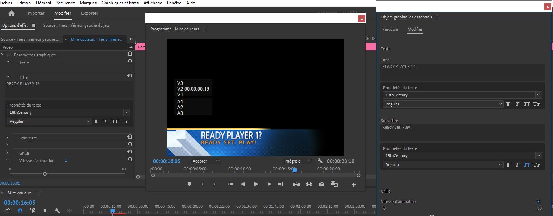Viewport: 553px width, 216px height.
Task: Open Program monitor wrench settings
Action: 320,161
